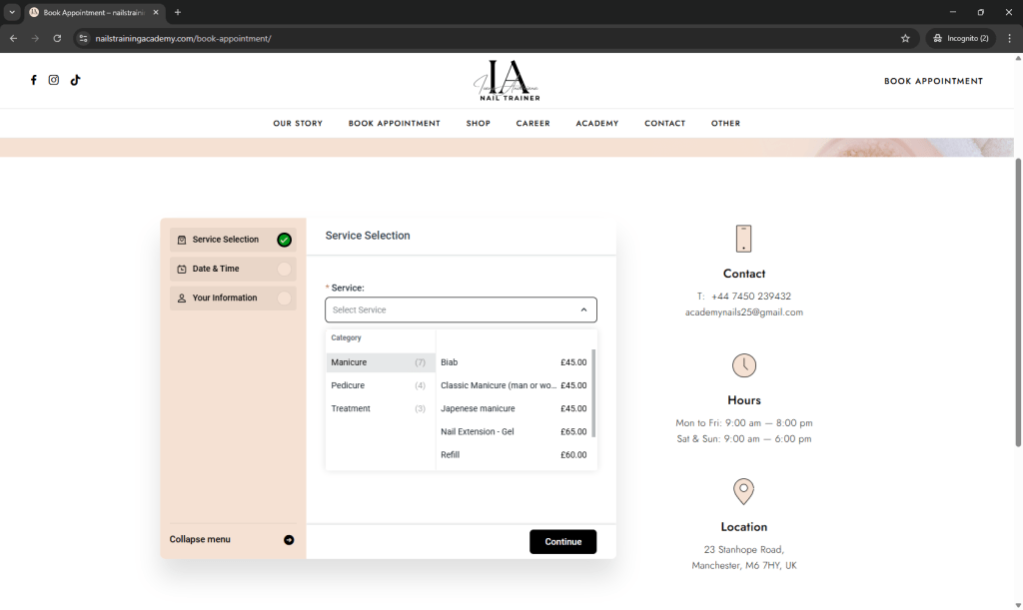
Task: Click the Nail Trainer logo
Action: (x=508, y=81)
